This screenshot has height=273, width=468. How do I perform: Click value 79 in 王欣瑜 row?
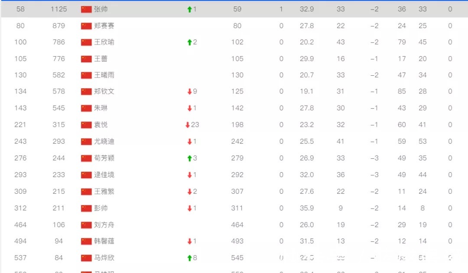tap(402, 42)
